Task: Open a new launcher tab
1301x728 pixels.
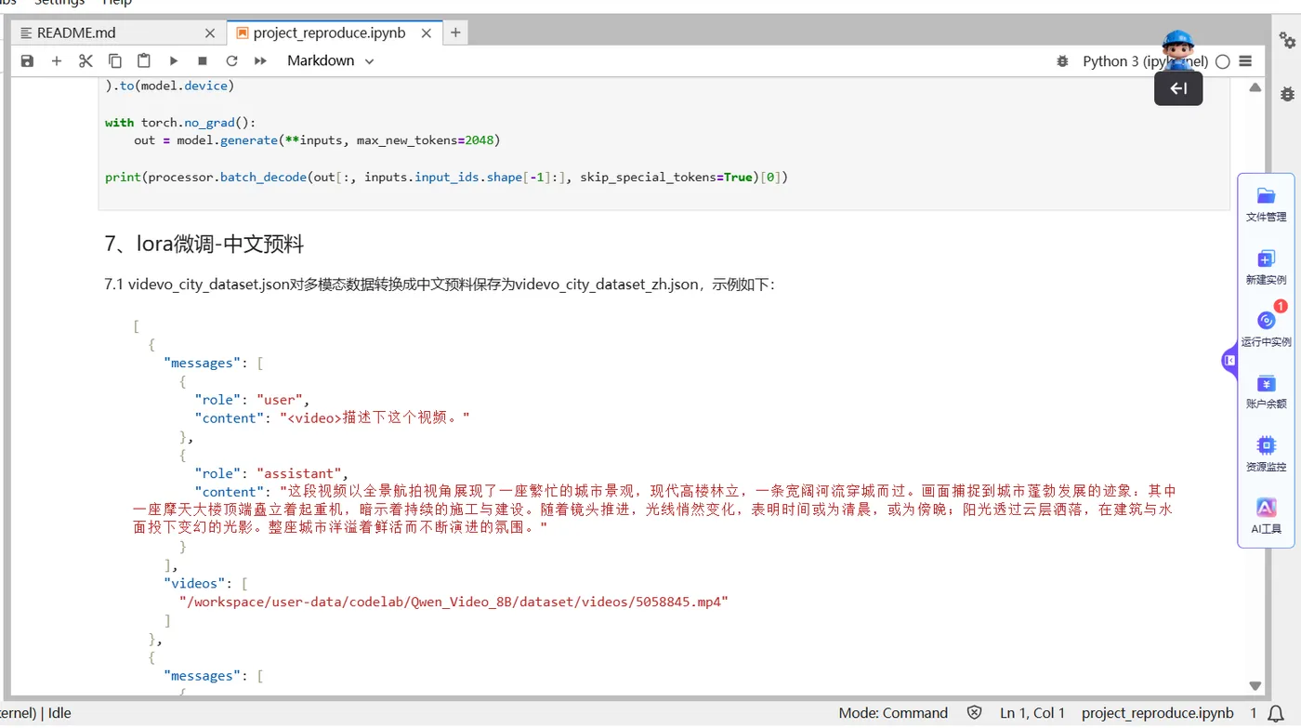Action: [455, 33]
